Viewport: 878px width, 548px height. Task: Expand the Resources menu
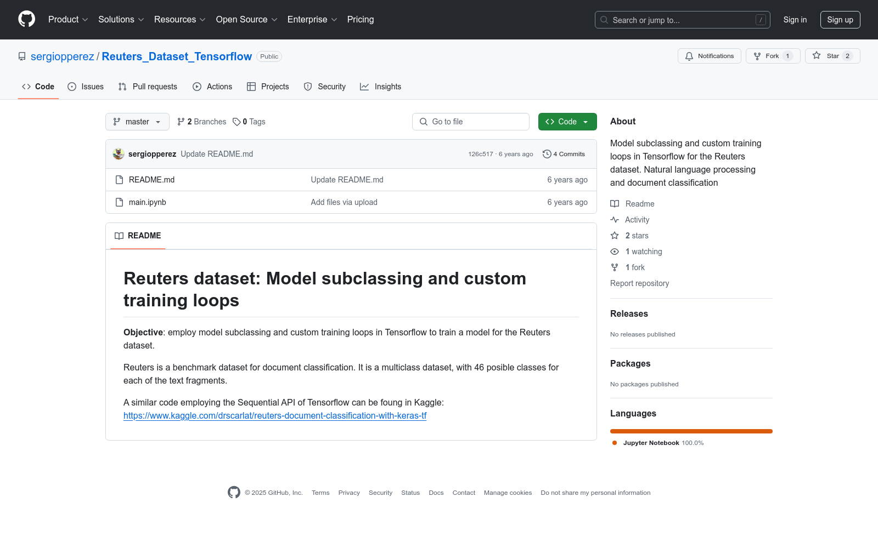[x=180, y=20]
